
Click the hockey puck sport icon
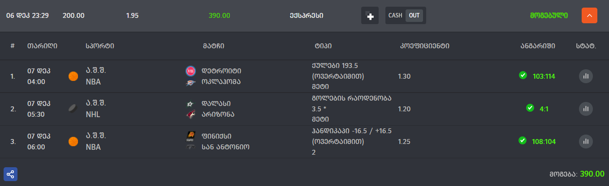coord(73,109)
